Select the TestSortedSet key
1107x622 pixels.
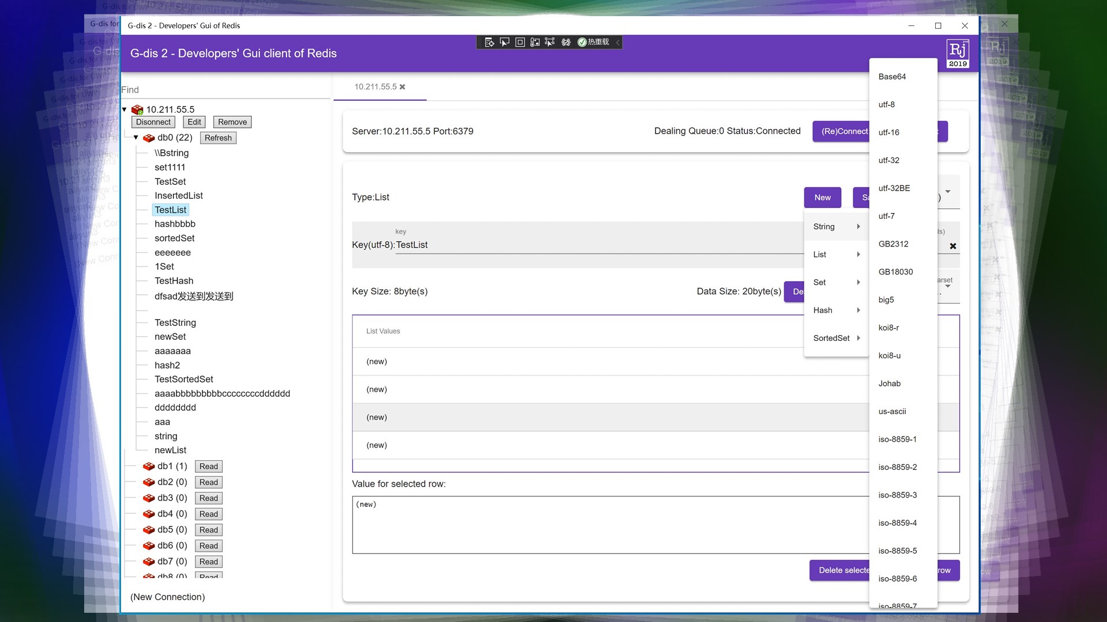coord(184,380)
